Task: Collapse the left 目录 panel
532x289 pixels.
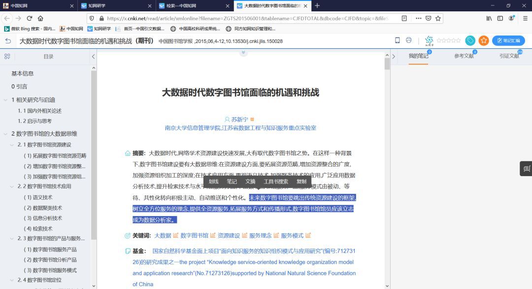Action: 93,57
